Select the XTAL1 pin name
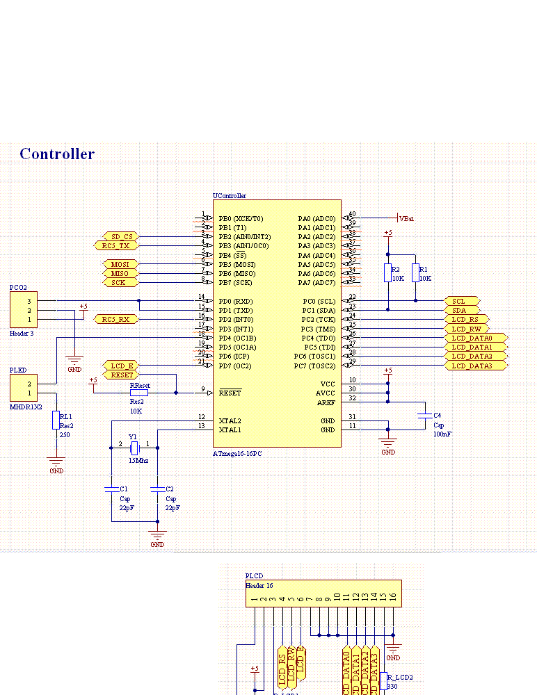 (230, 430)
